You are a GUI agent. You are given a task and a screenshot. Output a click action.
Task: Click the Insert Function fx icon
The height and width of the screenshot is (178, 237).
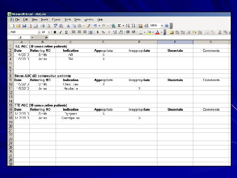pos(46,37)
